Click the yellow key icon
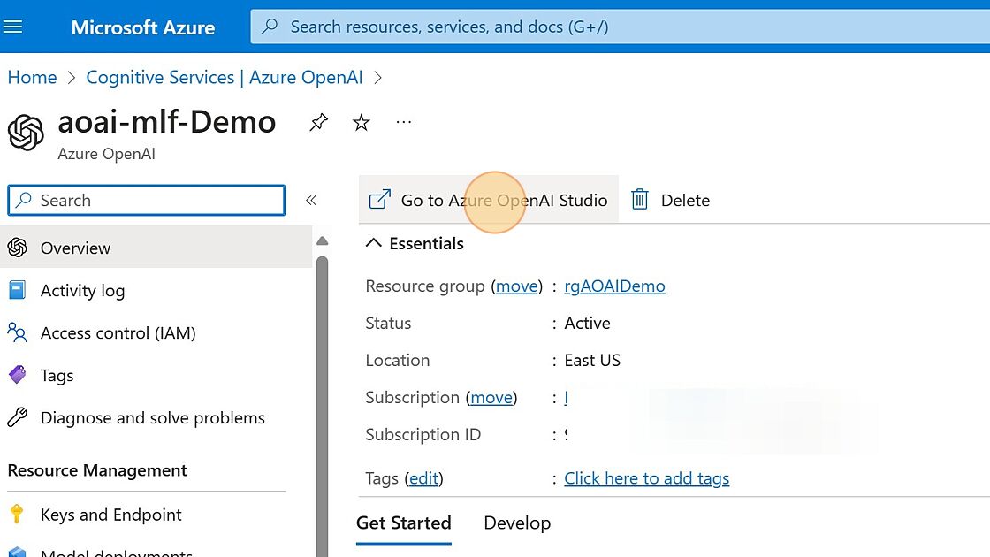The width and height of the screenshot is (990, 557). [17, 514]
